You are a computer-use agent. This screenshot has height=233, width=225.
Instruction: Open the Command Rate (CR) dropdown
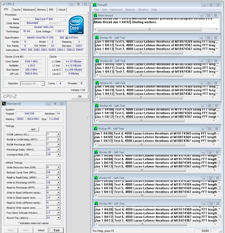[58, 154]
